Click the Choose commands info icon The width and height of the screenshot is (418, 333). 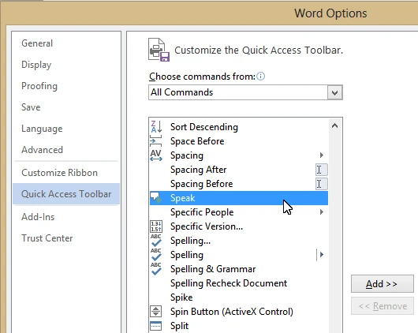click(x=260, y=77)
